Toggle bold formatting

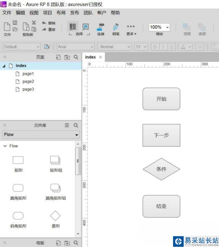point(155,47)
